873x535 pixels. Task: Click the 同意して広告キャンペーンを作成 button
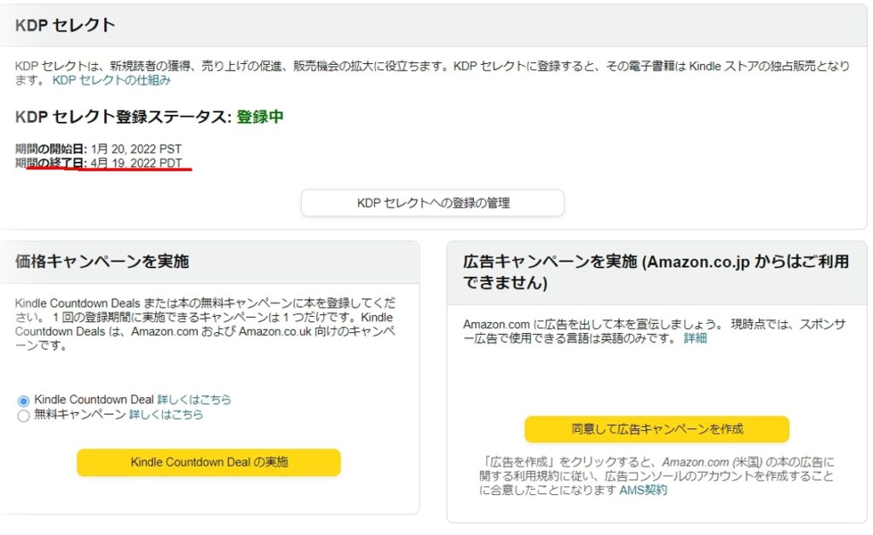[x=656, y=429]
